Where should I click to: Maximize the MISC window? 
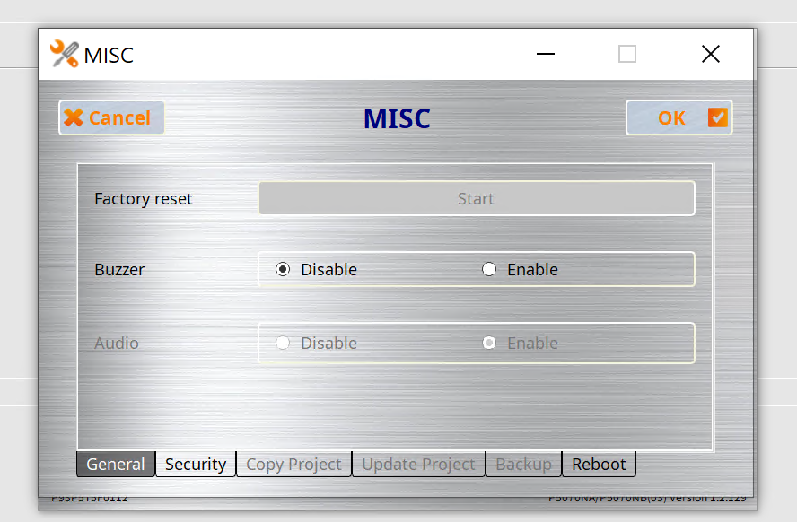pos(627,55)
